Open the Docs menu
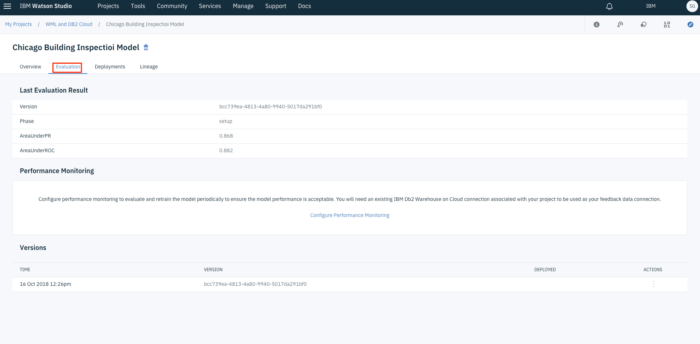The height and width of the screenshot is (344, 700). [x=304, y=6]
